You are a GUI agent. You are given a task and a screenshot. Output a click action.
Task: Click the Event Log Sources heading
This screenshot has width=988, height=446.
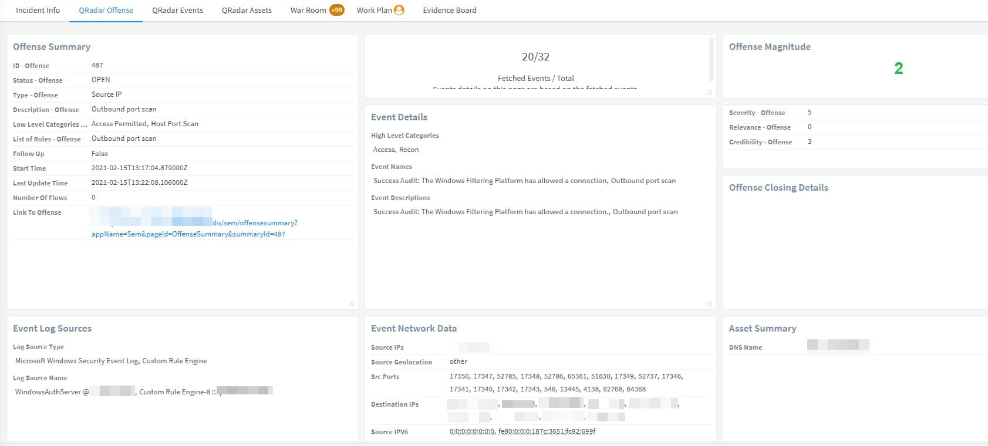tap(52, 329)
